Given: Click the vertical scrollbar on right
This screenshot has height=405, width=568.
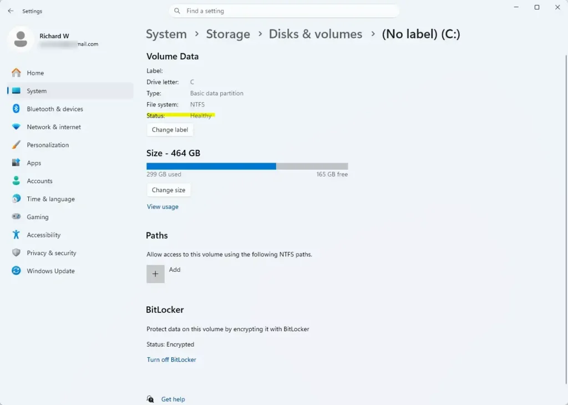Looking at the screenshot, I should pos(566,219).
